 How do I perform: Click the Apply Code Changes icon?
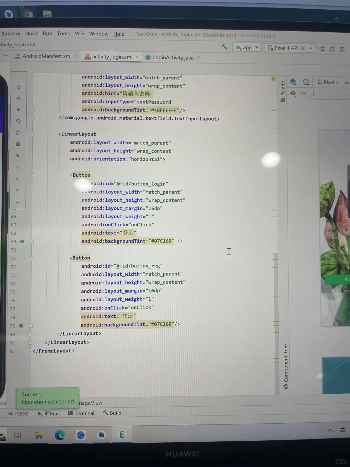coord(332,49)
